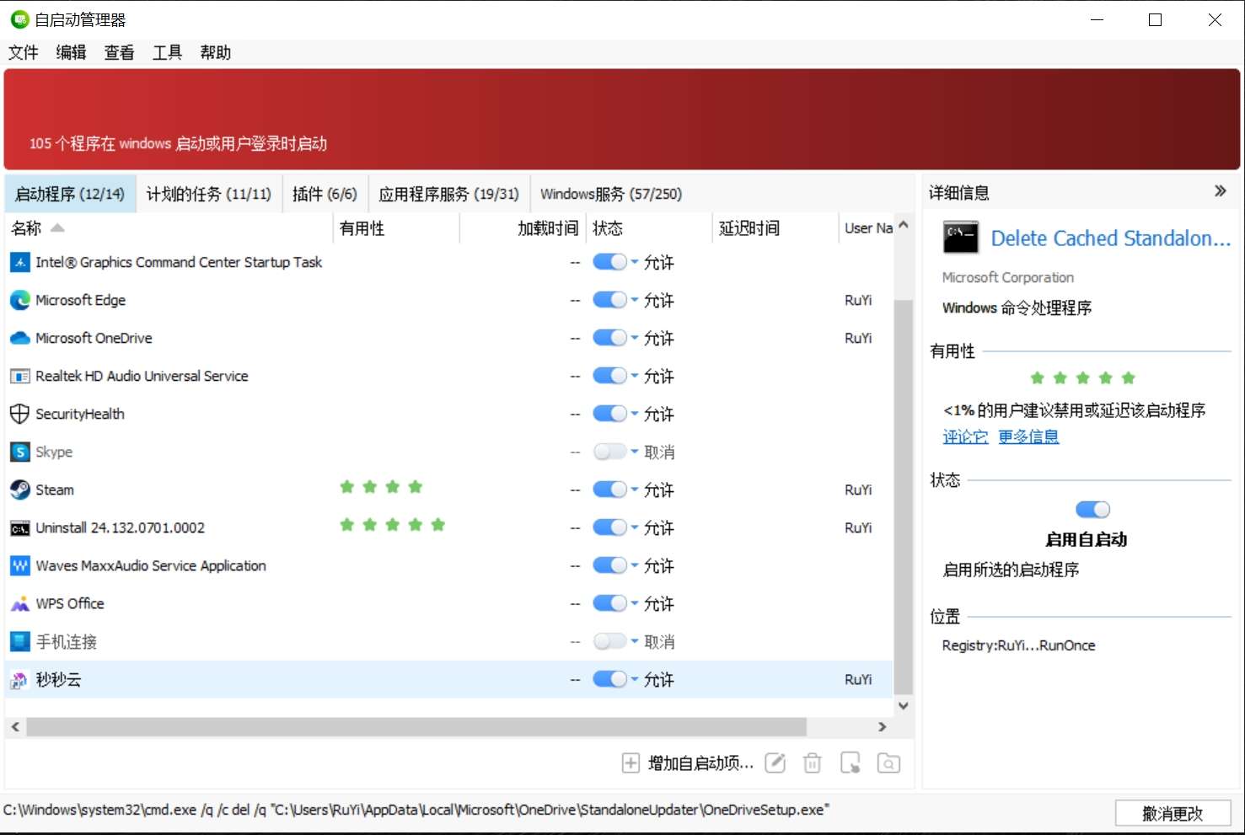Click the 更多信息 link
Screen dimensions: 1245x835
click(x=1028, y=436)
